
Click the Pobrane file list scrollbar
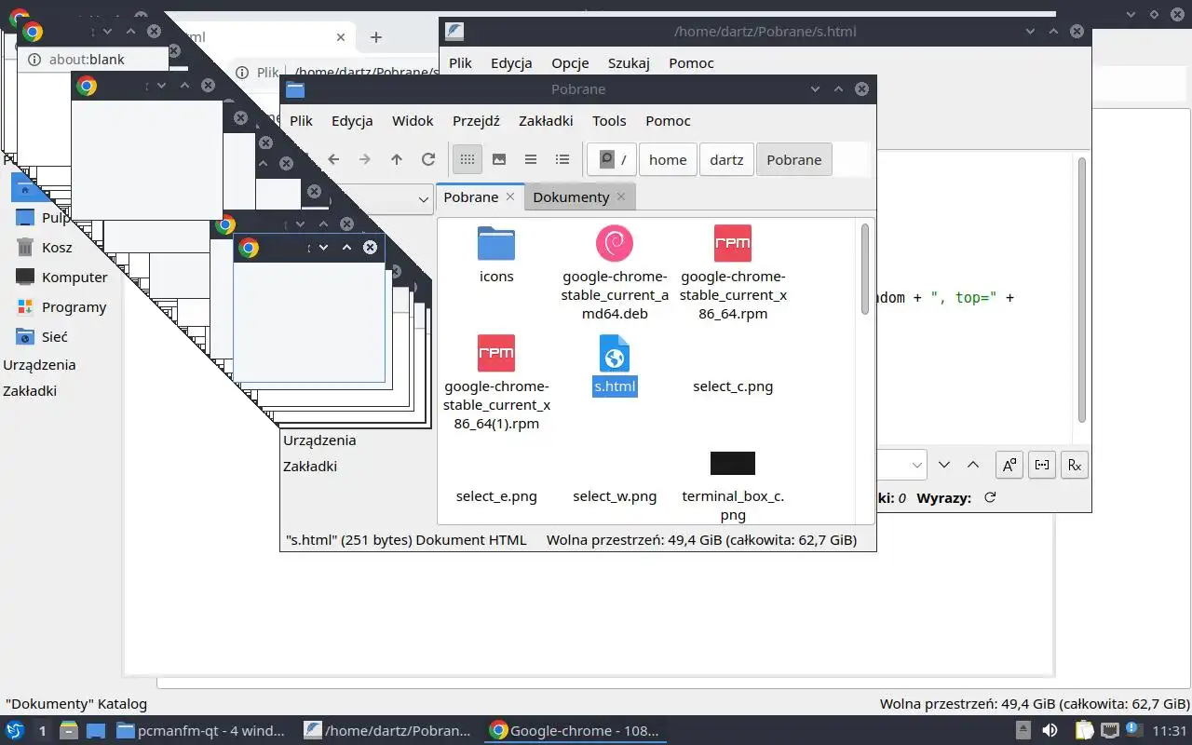click(x=865, y=270)
